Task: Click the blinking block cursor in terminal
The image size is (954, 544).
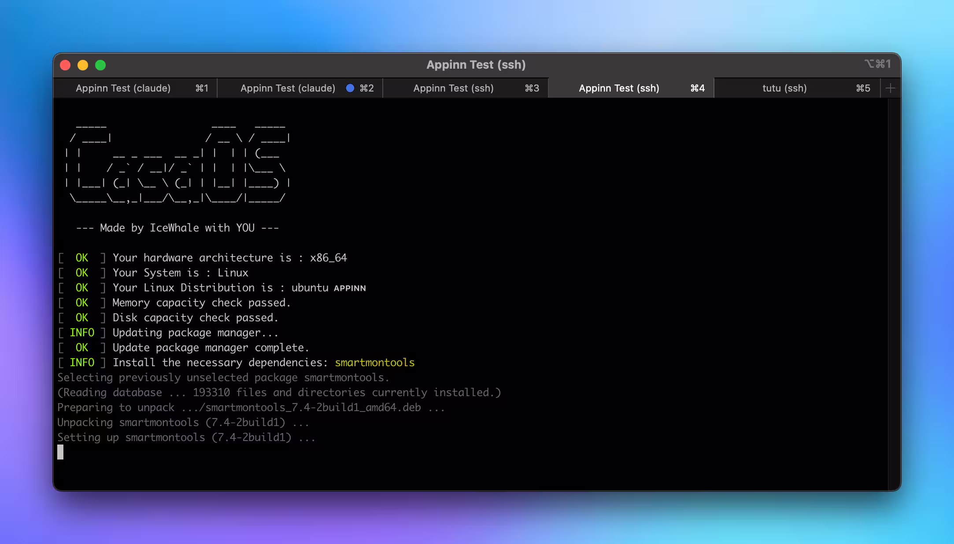Action: pyautogui.click(x=60, y=452)
